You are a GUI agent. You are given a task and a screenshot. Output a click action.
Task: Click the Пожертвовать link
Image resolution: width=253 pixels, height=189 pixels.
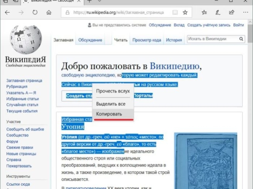pyautogui.click(x=19, y=166)
